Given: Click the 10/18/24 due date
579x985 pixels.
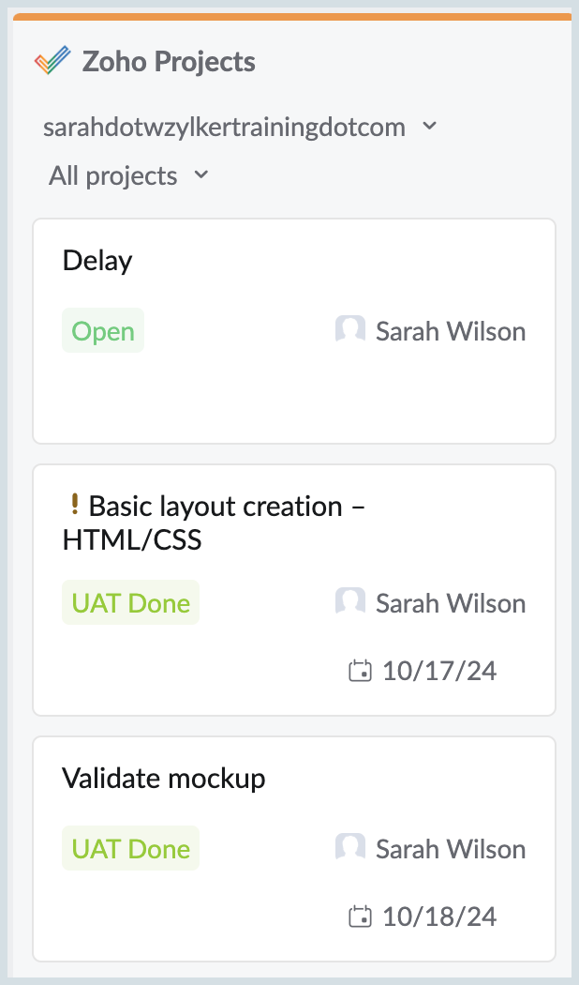Looking at the screenshot, I should [439, 917].
